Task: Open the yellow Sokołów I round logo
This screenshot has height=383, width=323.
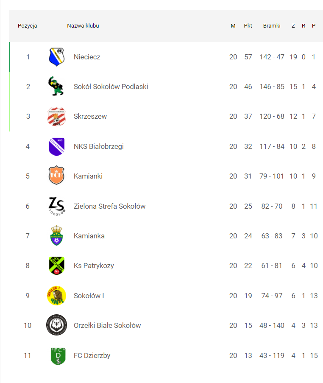Action: coord(56,296)
